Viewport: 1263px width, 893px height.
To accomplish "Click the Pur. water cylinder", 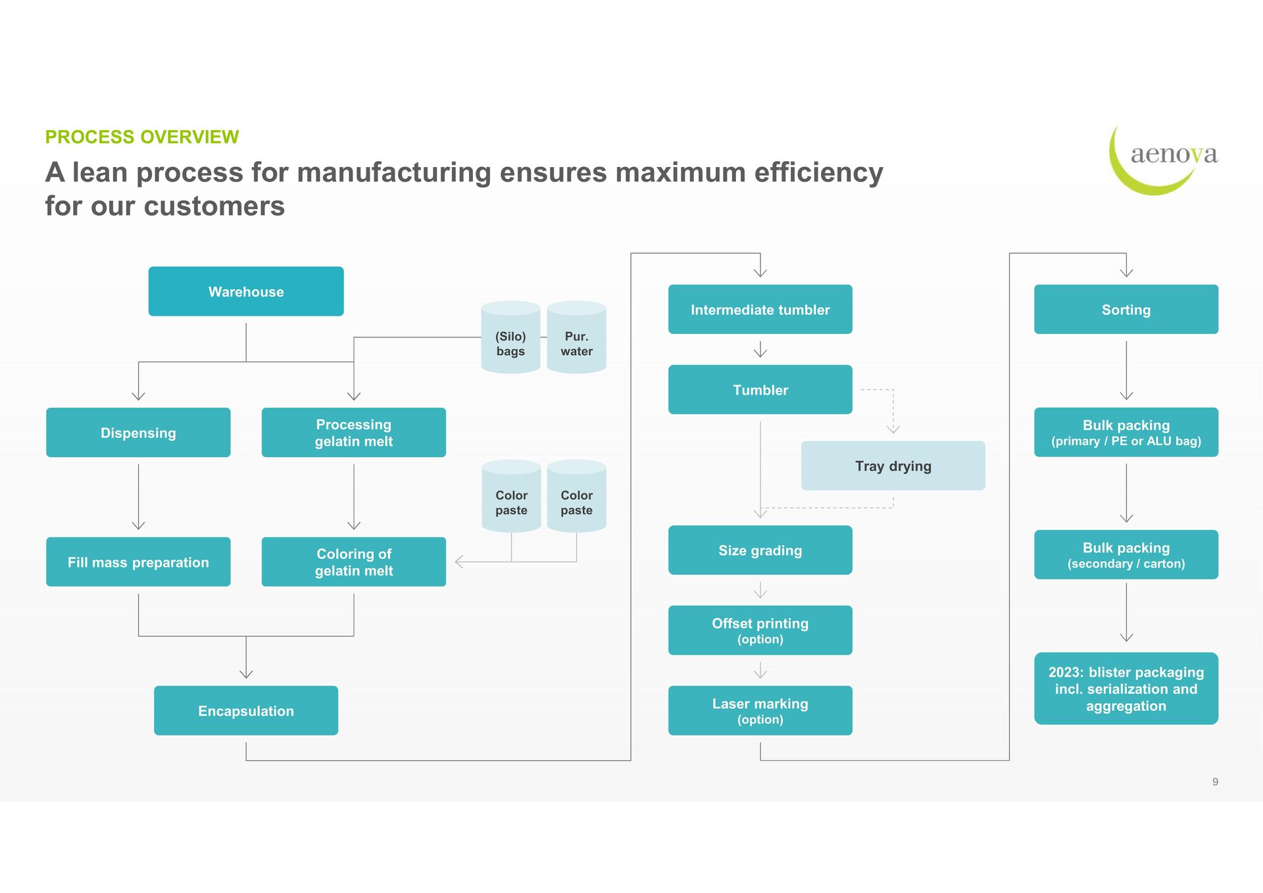I will (x=576, y=337).
